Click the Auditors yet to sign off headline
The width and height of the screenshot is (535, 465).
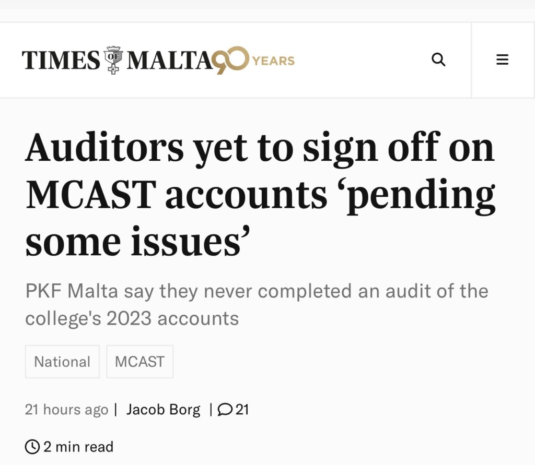[x=260, y=194]
